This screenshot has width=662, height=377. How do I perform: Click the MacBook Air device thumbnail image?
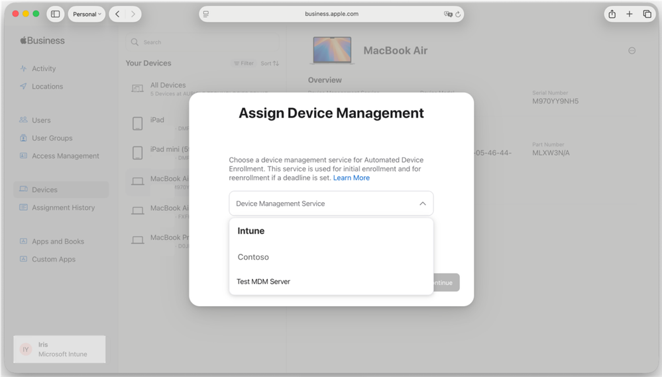pos(332,50)
